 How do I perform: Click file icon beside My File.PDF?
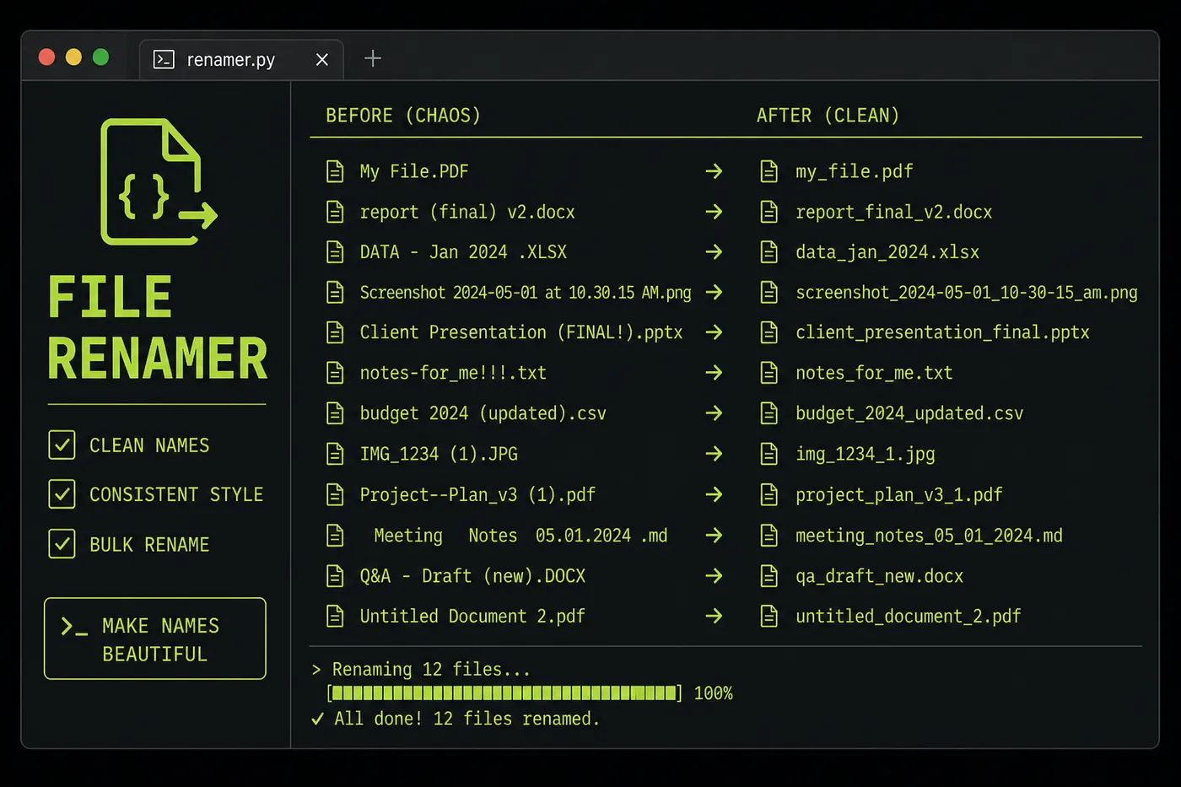[335, 171]
